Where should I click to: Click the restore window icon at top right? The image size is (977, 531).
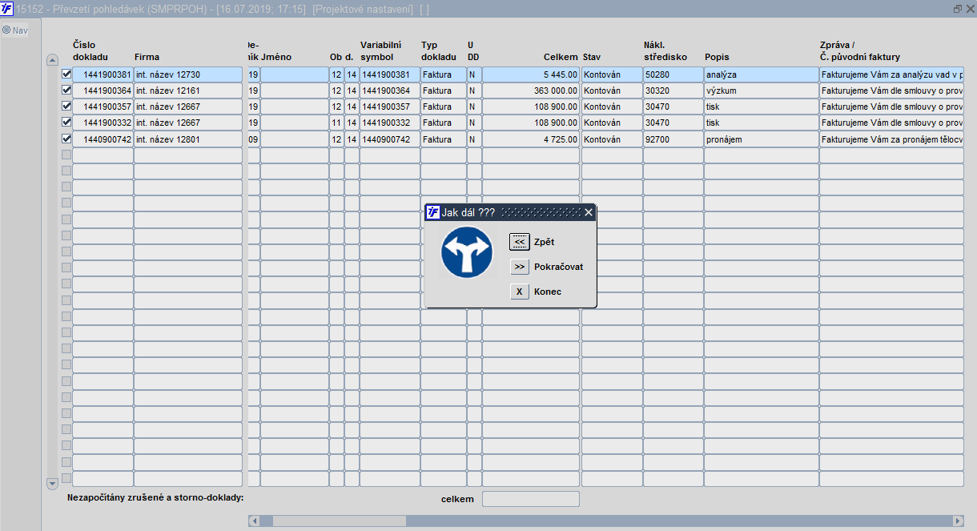pos(958,8)
